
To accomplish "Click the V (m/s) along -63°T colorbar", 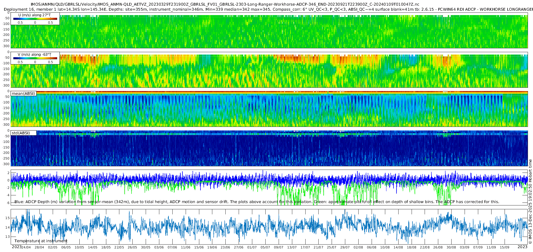I will 35,58.
